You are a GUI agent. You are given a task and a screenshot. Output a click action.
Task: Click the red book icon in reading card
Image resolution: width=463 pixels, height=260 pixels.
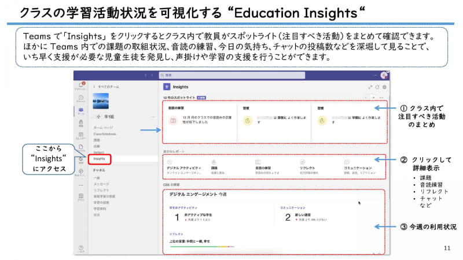pos(173,120)
